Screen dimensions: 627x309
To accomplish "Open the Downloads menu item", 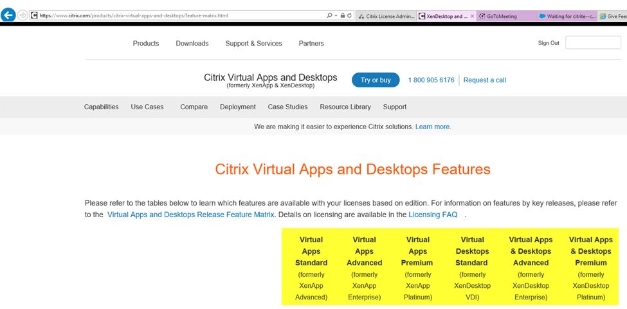I will tap(192, 44).
